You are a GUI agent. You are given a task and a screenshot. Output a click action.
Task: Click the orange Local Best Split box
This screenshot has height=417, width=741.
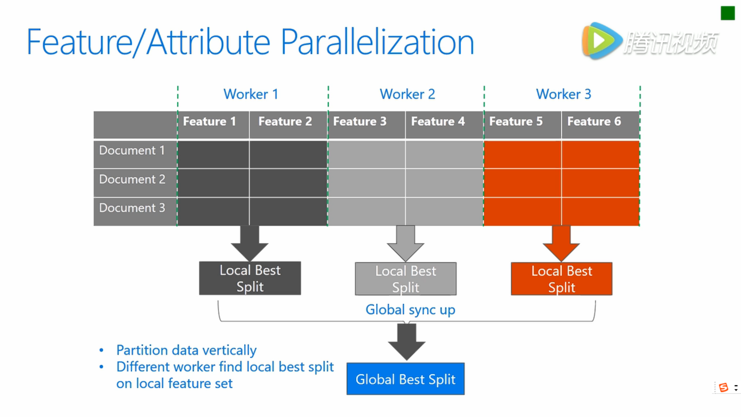562,279
